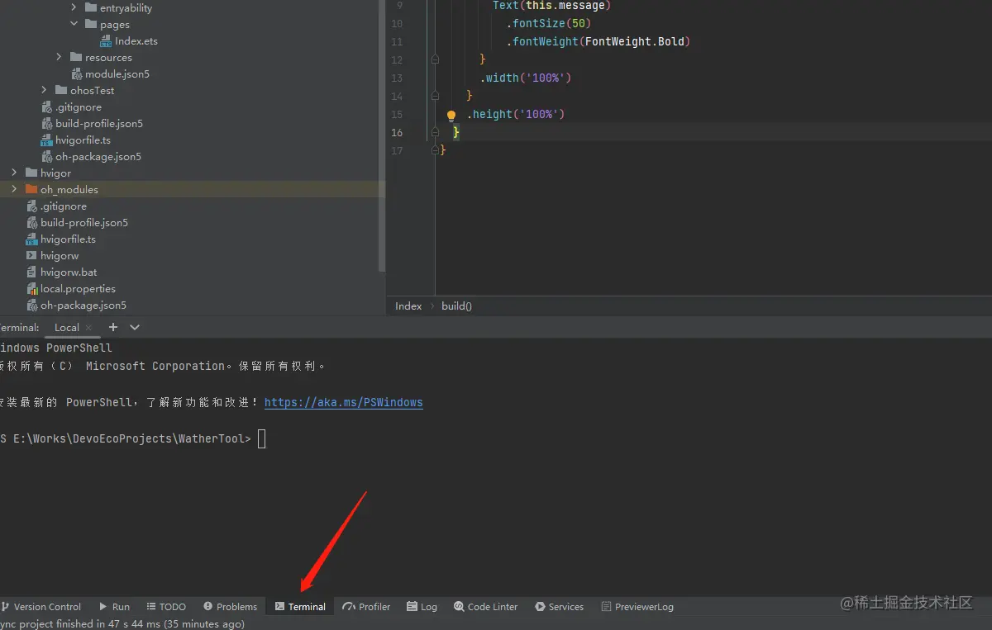This screenshot has height=630, width=992.
Task: Click the .fontSize(50) code line
Action: [x=549, y=23]
